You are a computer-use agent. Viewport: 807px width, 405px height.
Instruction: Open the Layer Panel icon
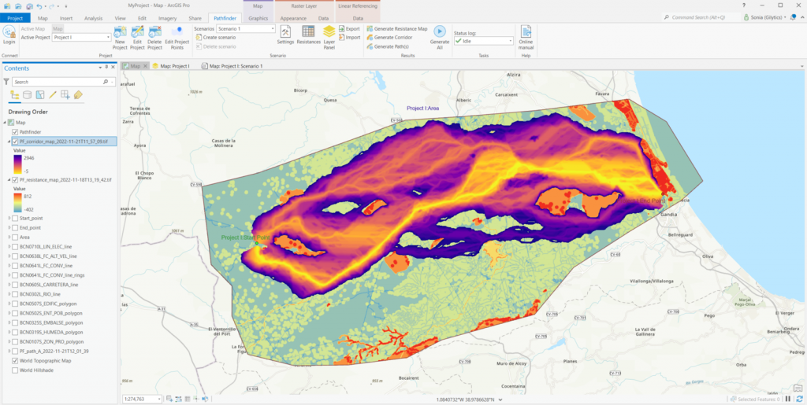point(329,31)
